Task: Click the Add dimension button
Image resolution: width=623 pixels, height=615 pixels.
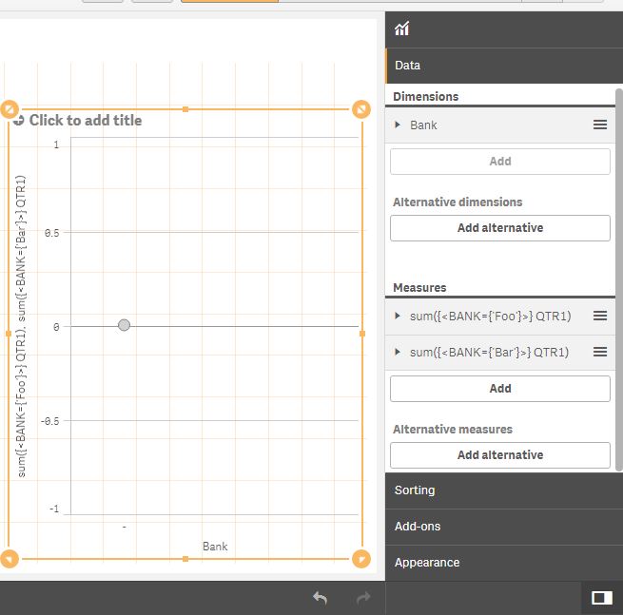Action: click(500, 162)
